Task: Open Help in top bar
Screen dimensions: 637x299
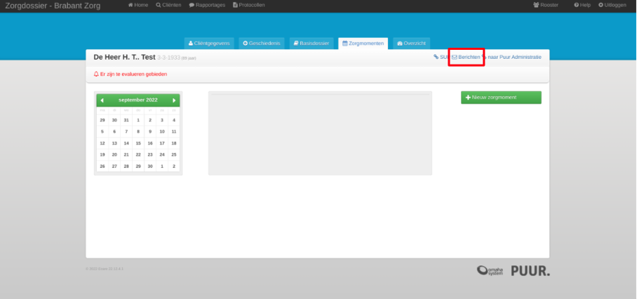Action: point(582,6)
